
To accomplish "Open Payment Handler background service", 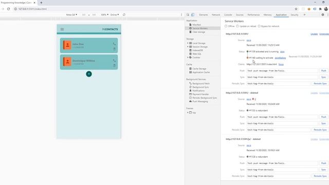I will [200, 94].
